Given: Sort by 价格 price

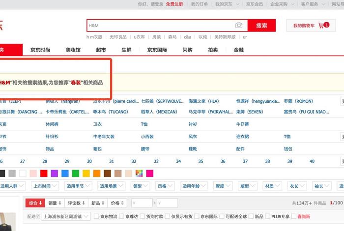Looking at the screenshot, I should [x=117, y=203].
